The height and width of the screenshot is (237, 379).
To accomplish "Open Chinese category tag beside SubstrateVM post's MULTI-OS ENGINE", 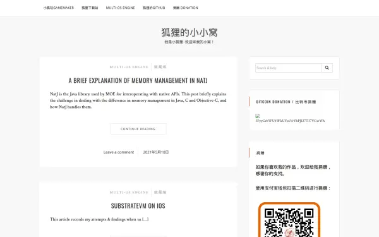I will pyautogui.click(x=160, y=192).
